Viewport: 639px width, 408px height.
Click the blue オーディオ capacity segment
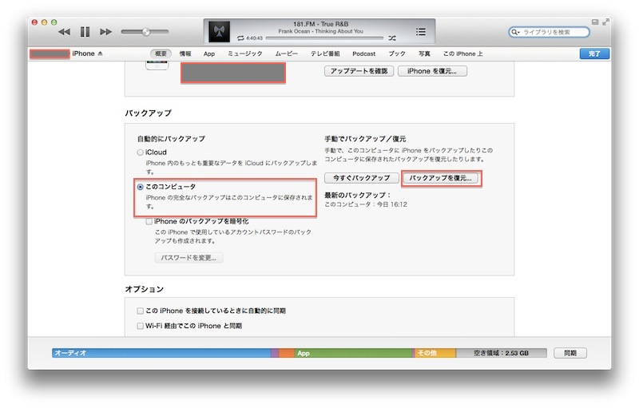coord(161,353)
